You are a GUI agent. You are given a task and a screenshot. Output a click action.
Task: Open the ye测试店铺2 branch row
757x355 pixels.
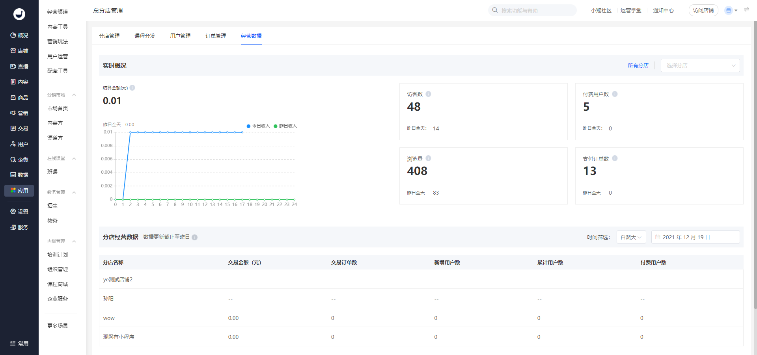point(421,279)
